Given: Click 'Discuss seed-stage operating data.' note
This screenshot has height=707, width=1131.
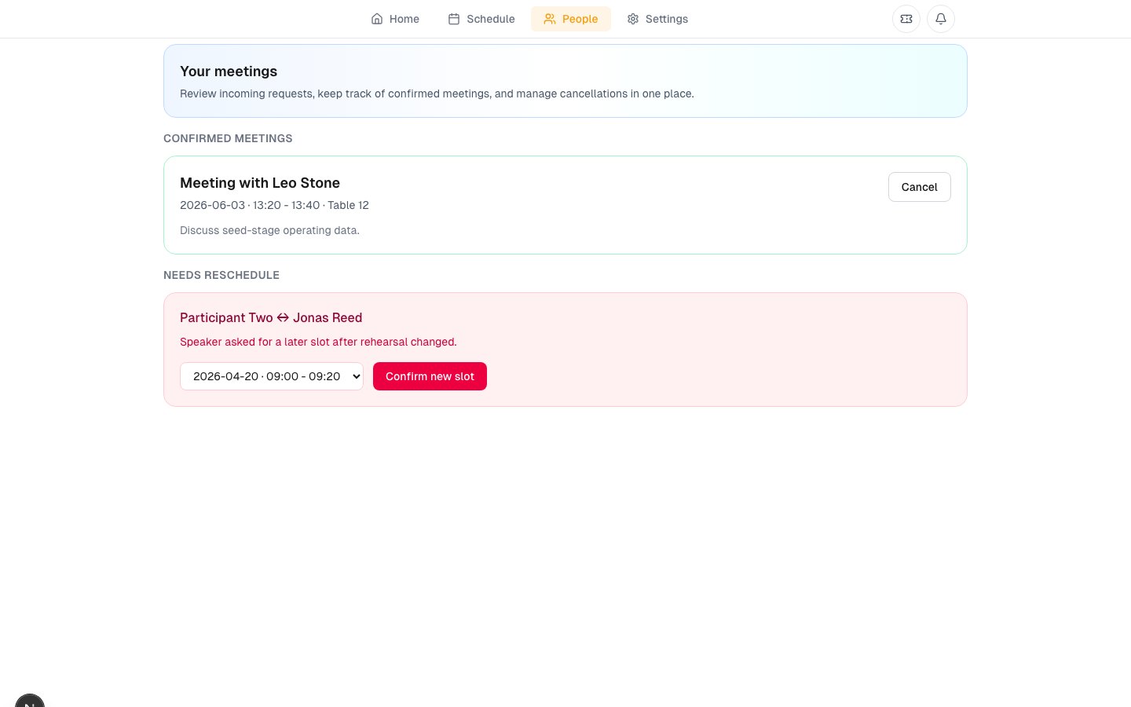Looking at the screenshot, I should pyautogui.click(x=269, y=230).
